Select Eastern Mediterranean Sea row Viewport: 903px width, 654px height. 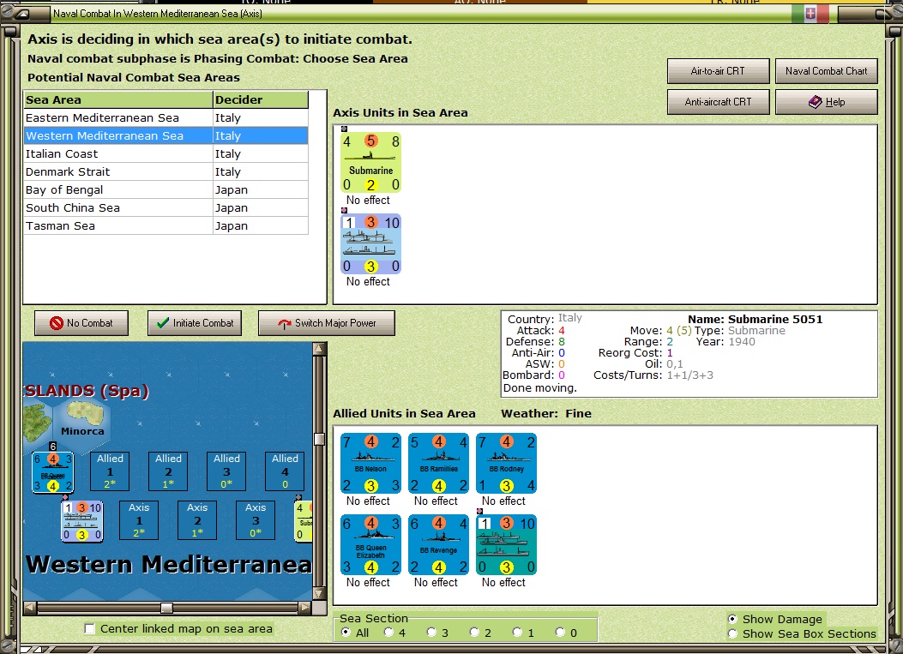[166, 117]
